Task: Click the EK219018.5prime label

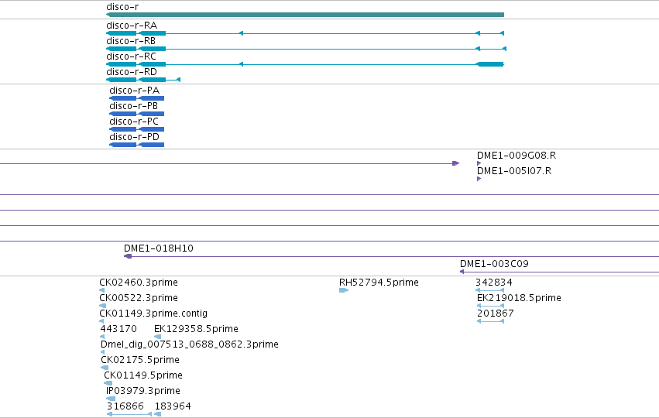Action: [519, 298]
